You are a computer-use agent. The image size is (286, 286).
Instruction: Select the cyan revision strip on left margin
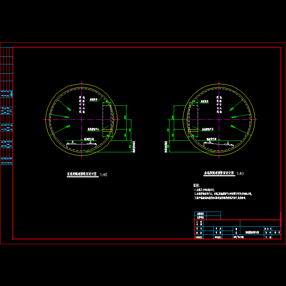[x=7, y=107]
